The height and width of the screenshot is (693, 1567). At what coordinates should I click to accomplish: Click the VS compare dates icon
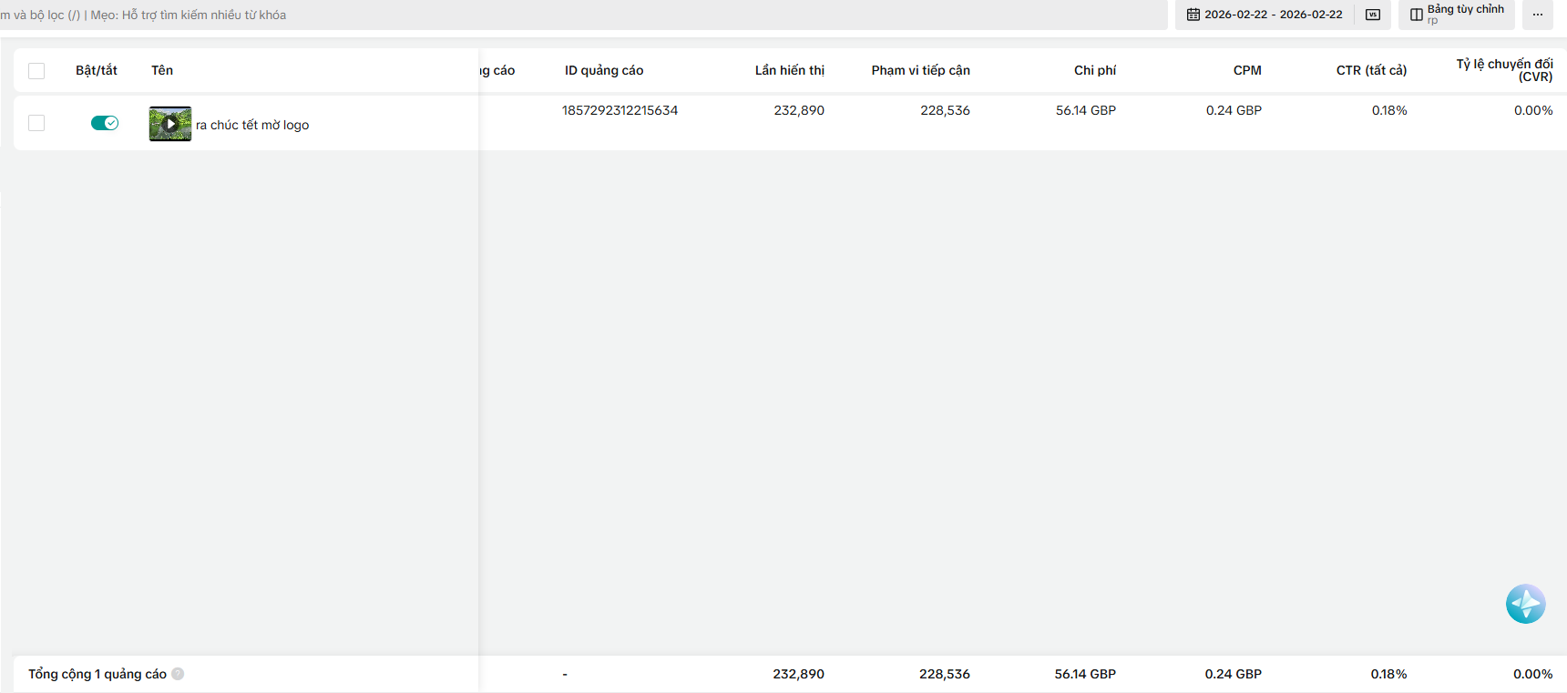(x=1373, y=15)
